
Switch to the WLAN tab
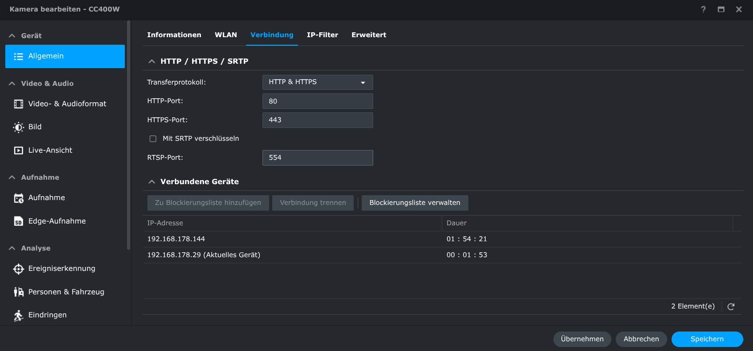point(226,35)
